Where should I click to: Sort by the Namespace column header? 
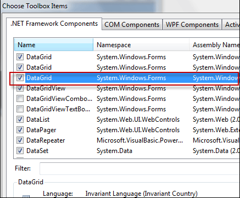pyautogui.click(x=141, y=45)
